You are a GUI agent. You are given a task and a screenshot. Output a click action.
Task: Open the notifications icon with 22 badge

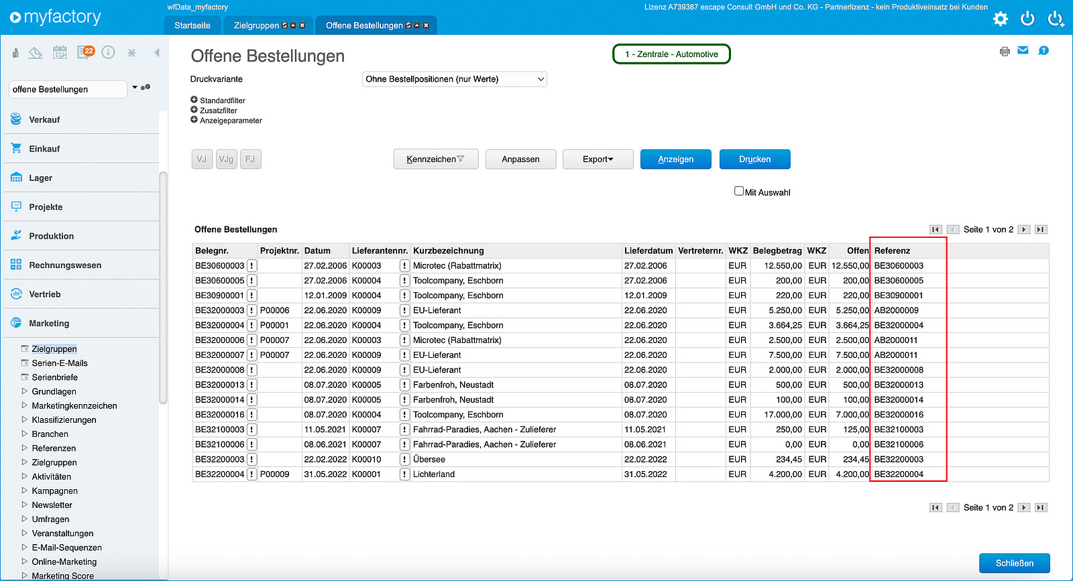pos(85,52)
